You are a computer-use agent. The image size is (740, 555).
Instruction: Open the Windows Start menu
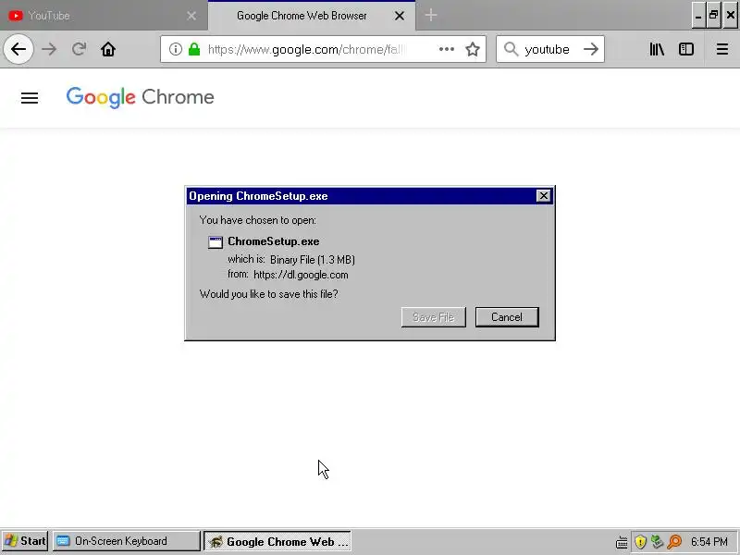tap(25, 541)
